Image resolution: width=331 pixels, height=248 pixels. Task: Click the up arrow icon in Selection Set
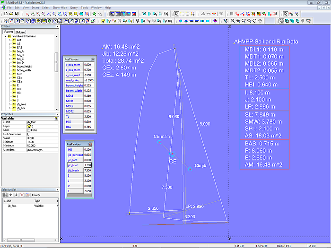(x=10, y=195)
